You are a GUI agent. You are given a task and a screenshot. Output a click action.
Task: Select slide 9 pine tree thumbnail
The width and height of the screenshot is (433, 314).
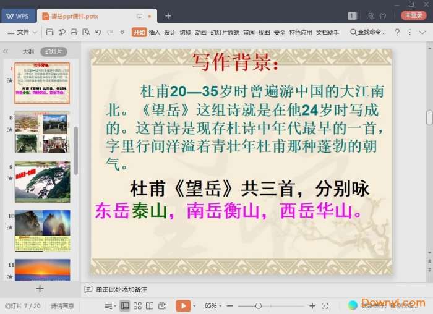[42, 182]
